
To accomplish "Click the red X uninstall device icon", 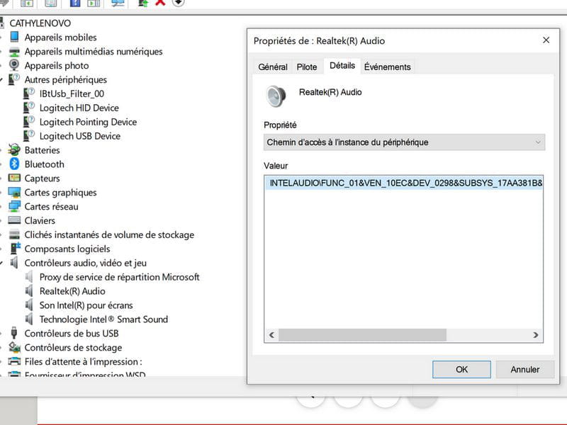I will pyautogui.click(x=160, y=3).
